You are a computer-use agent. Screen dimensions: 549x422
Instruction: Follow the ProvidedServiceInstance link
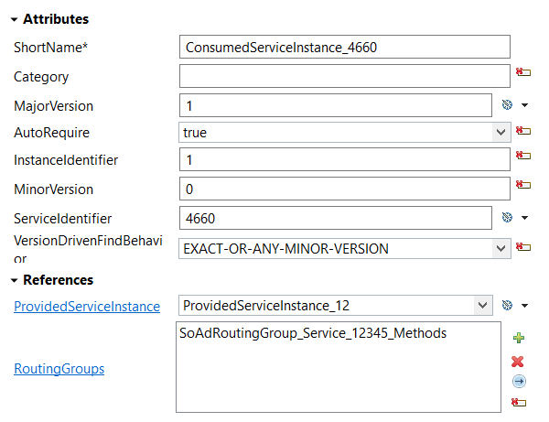tap(87, 307)
